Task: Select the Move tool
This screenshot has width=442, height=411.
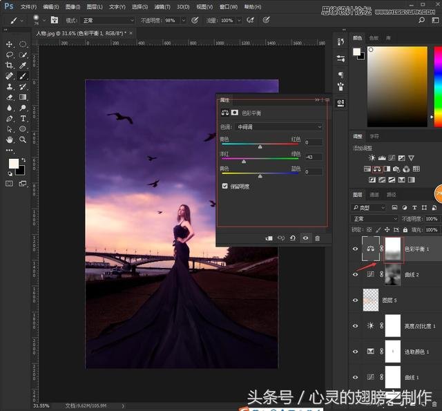Action: [x=10, y=44]
